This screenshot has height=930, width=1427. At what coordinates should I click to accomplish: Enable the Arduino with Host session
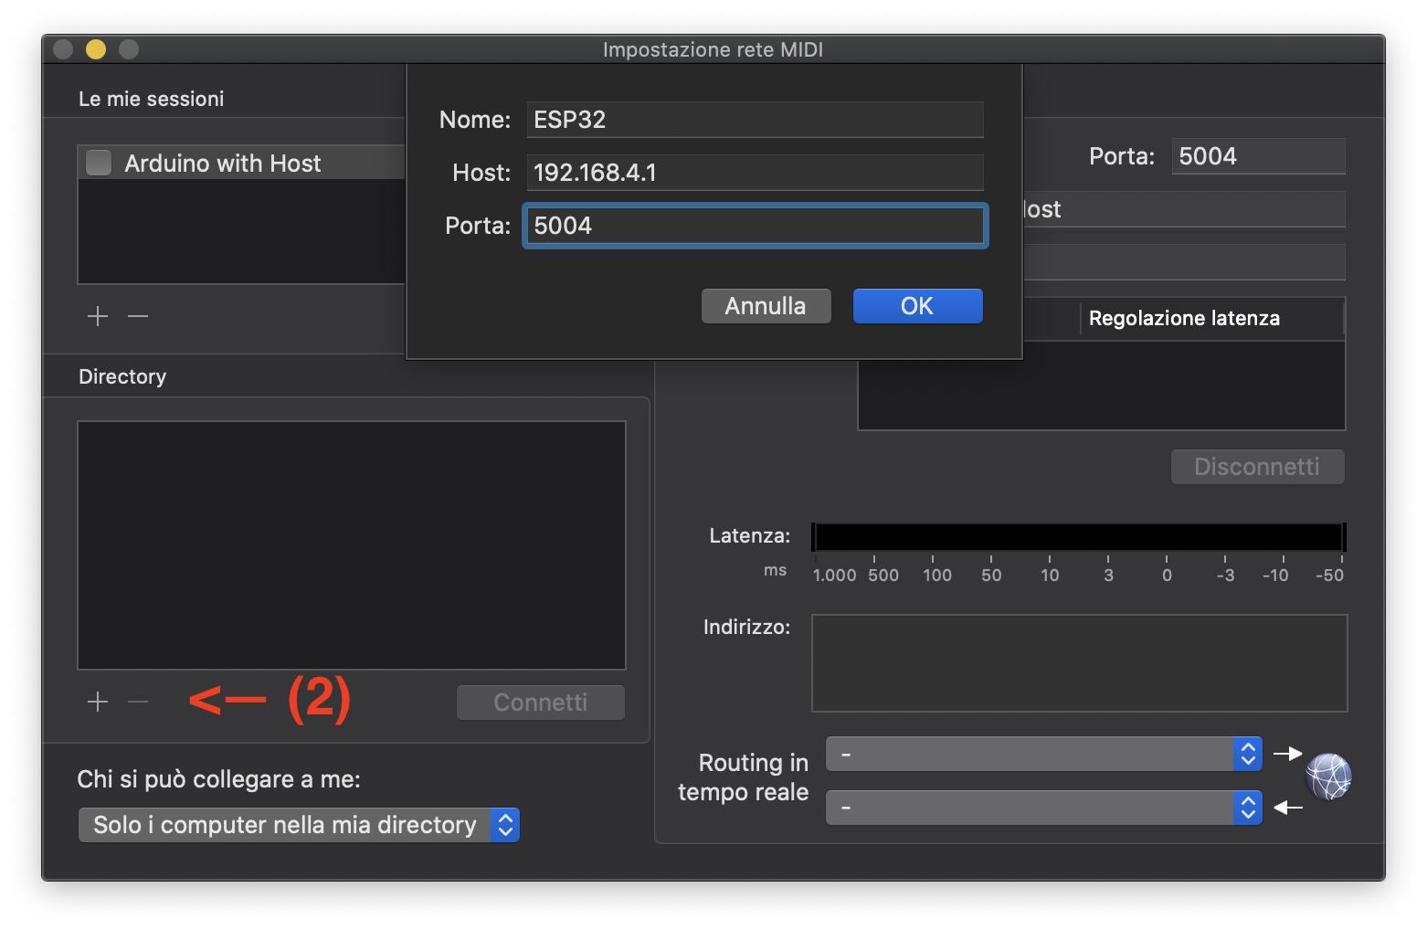[98, 163]
